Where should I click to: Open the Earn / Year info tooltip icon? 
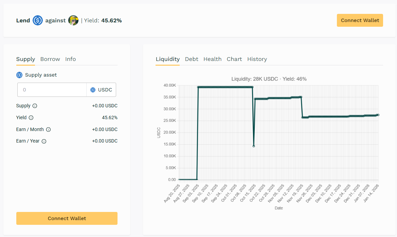(x=44, y=141)
